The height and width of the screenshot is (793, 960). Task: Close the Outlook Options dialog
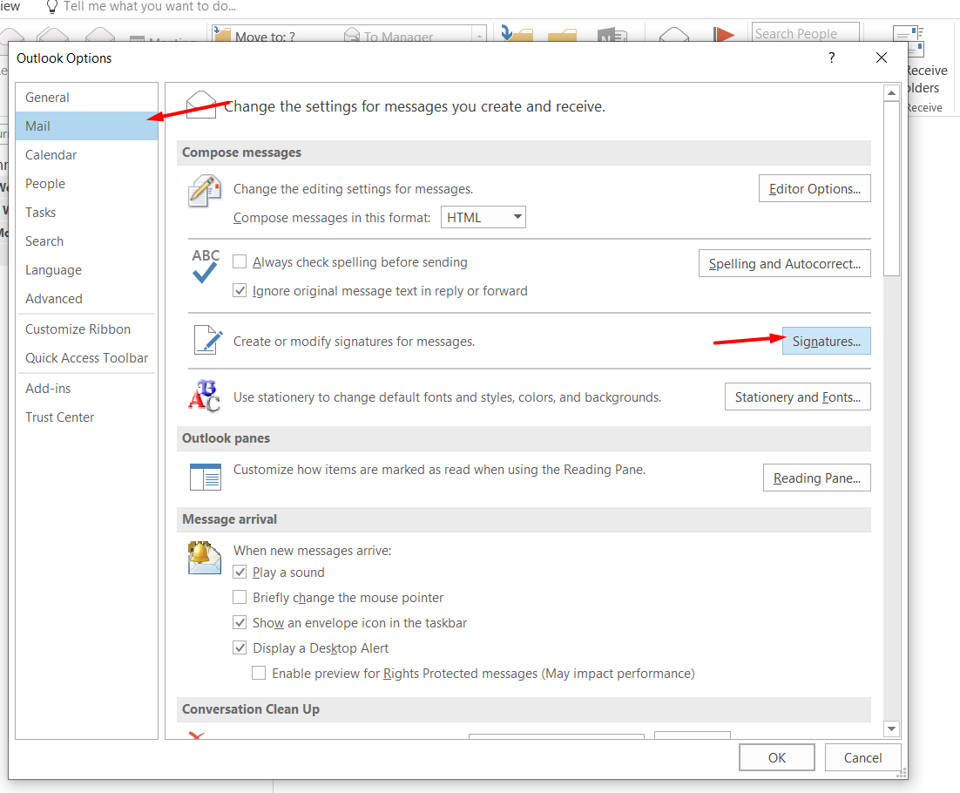[x=882, y=58]
